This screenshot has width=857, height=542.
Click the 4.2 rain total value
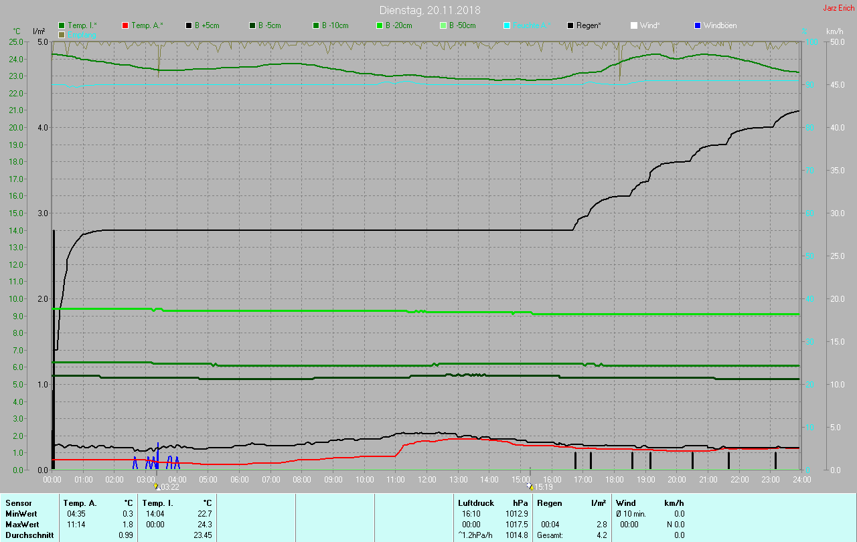pos(601,535)
